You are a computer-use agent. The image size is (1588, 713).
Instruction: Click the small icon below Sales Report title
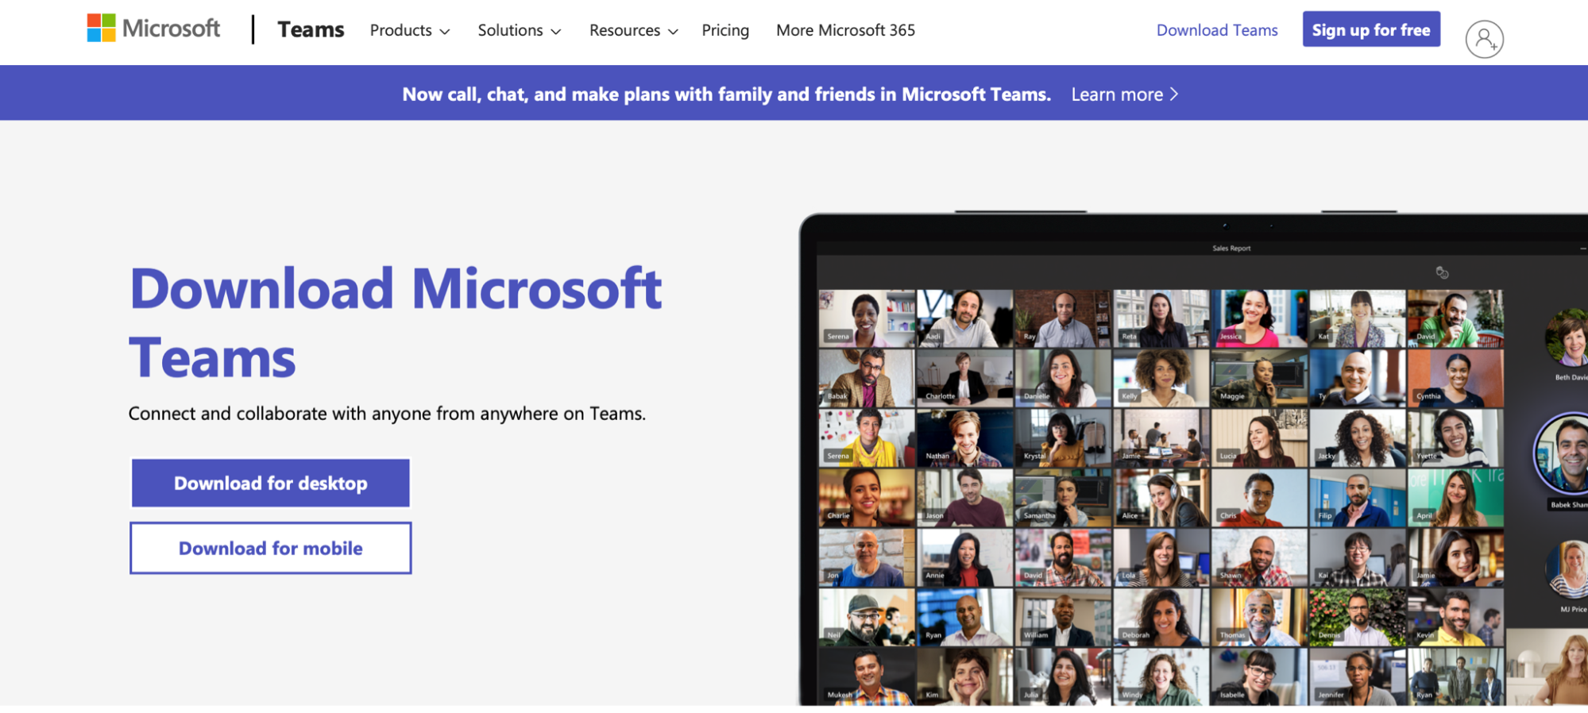coord(1442,273)
